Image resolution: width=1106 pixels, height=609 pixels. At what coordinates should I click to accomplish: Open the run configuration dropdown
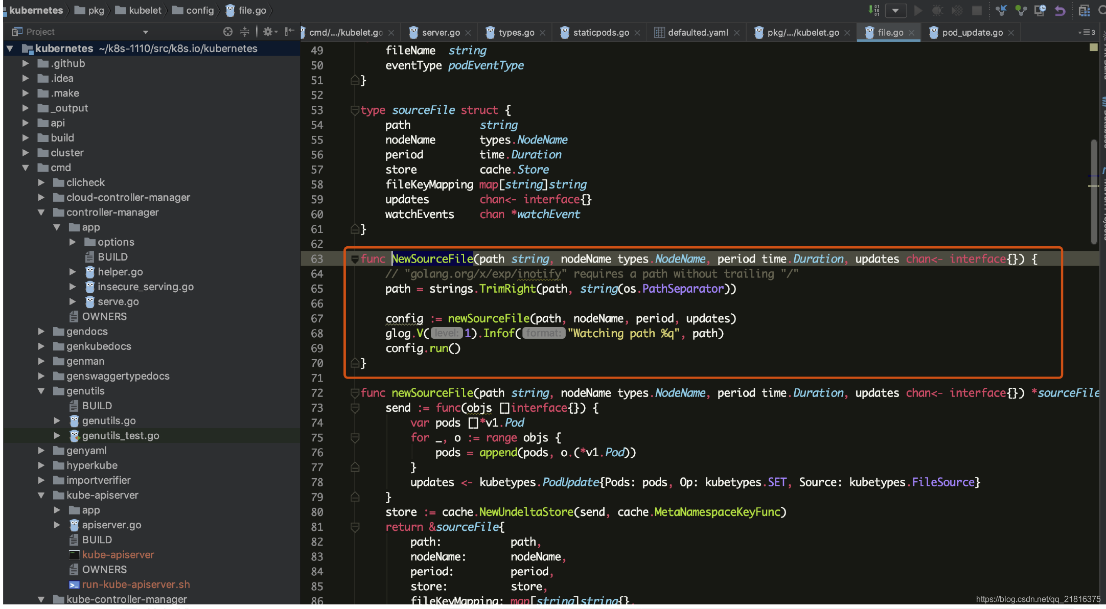[895, 10]
